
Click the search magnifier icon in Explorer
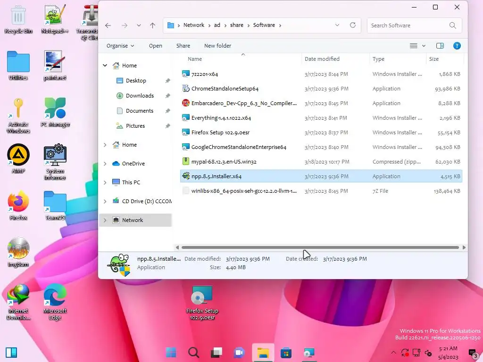click(452, 25)
